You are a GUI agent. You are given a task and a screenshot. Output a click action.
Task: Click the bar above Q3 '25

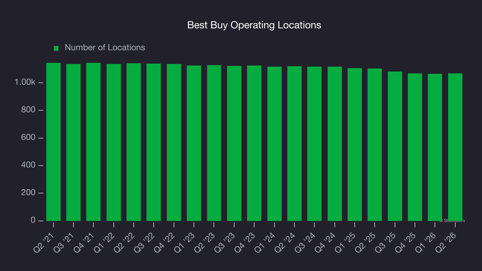point(395,146)
